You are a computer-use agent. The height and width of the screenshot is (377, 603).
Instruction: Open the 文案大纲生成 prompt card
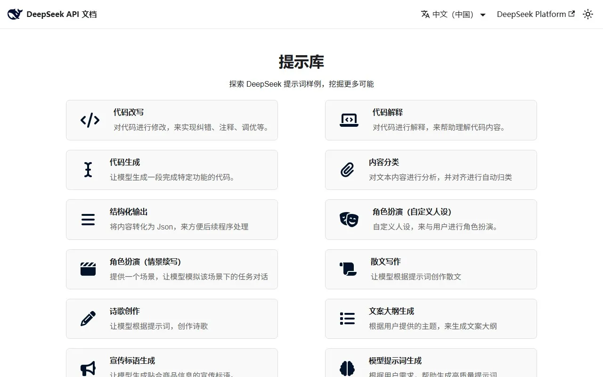click(431, 319)
